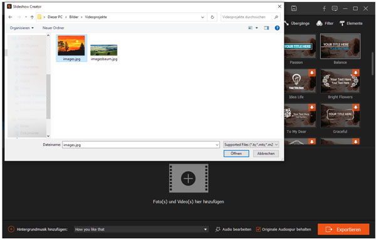Screen dimensions: 376x240
Task: Select the imagesbaum.jpg thumbnail
Action: (104, 52)
